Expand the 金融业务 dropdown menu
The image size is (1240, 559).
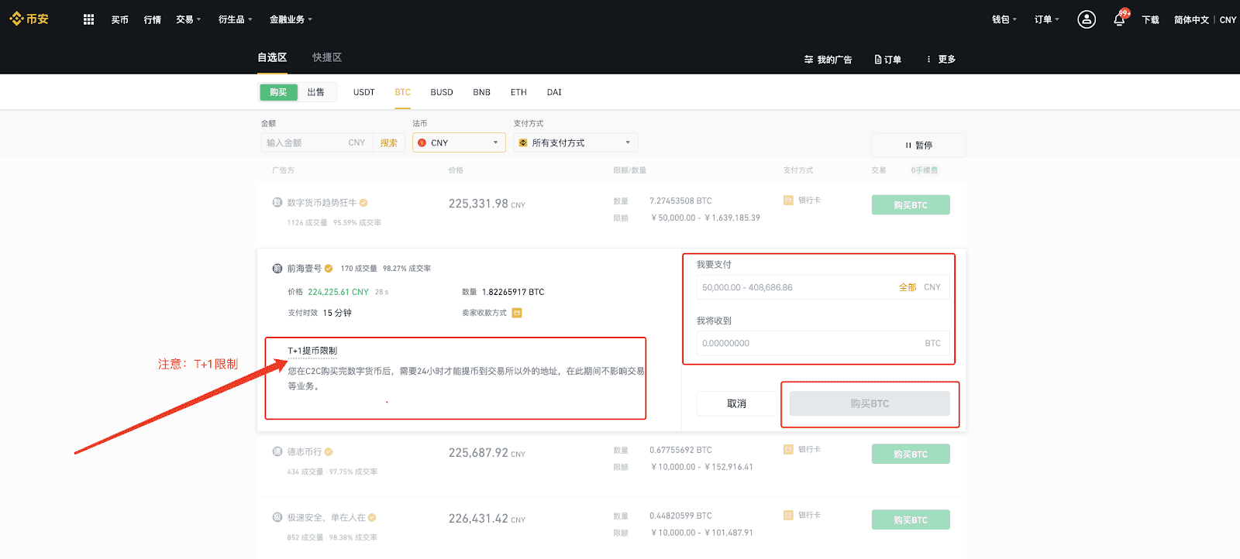[291, 19]
